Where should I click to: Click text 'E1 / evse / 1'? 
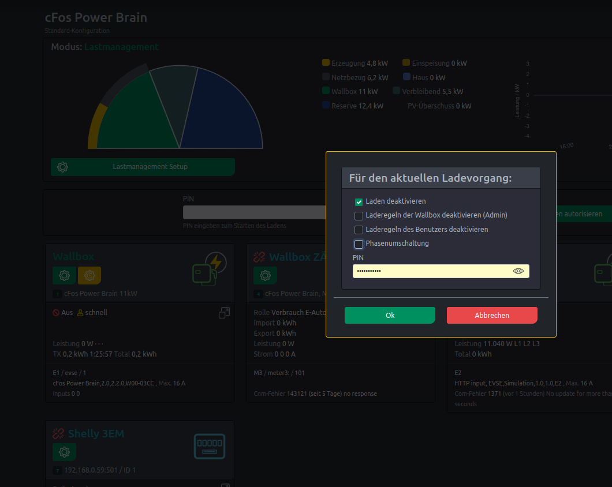69,373
